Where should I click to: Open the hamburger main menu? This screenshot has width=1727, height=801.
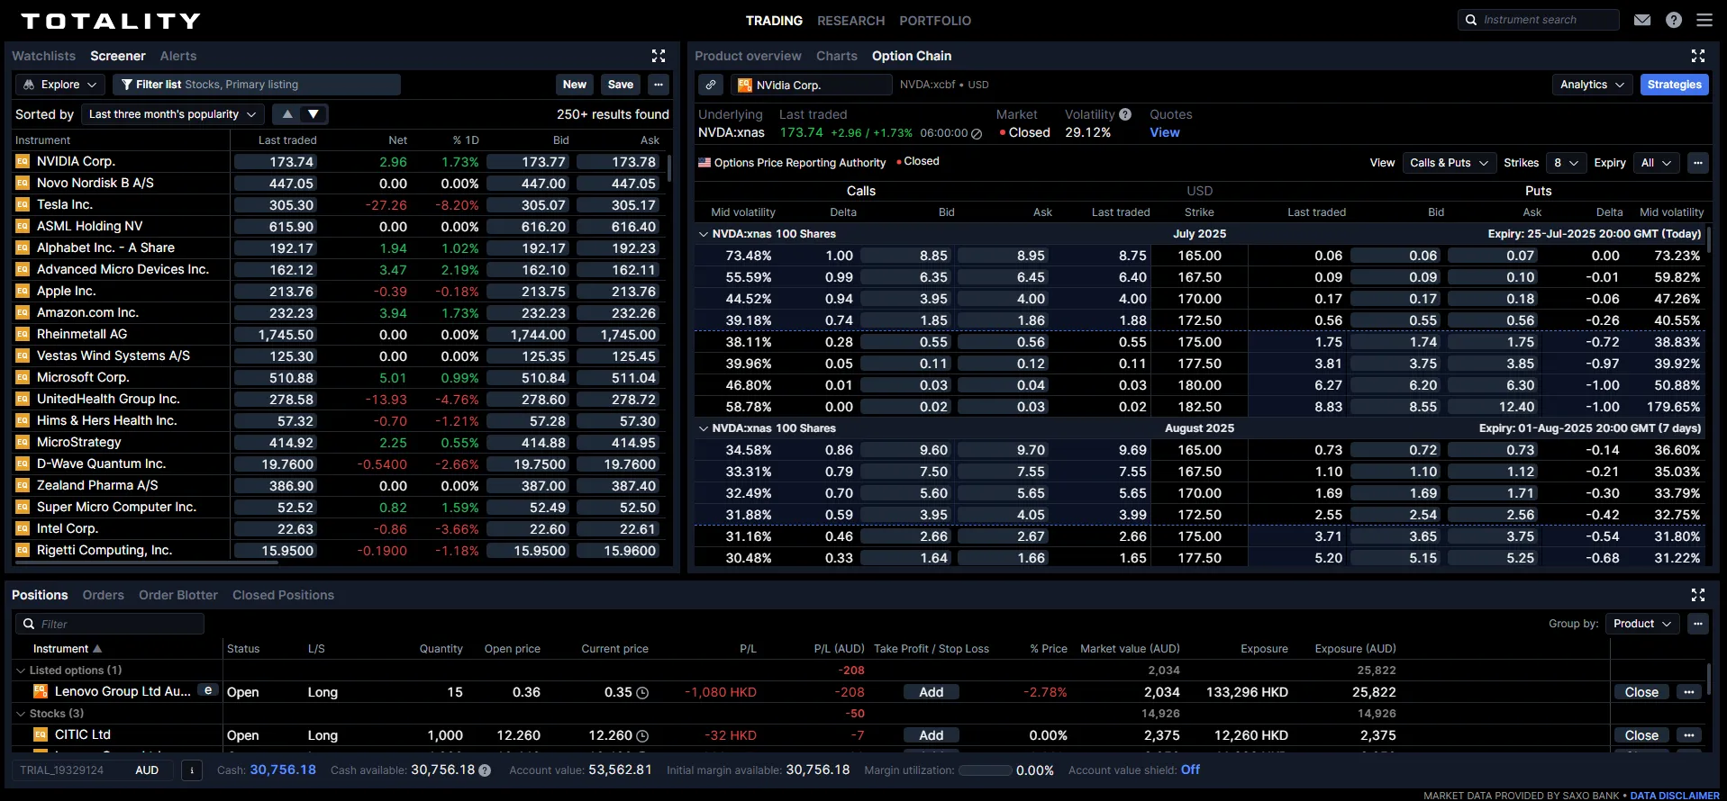click(x=1704, y=20)
